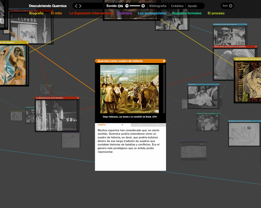Expand El caballo y el dolor card
Image resolution: width=261 pixels, height=208 pixels.
pyautogui.click(x=246, y=24)
